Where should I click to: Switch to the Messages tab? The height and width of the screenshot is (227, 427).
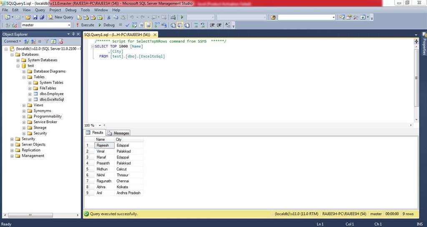tap(118, 133)
